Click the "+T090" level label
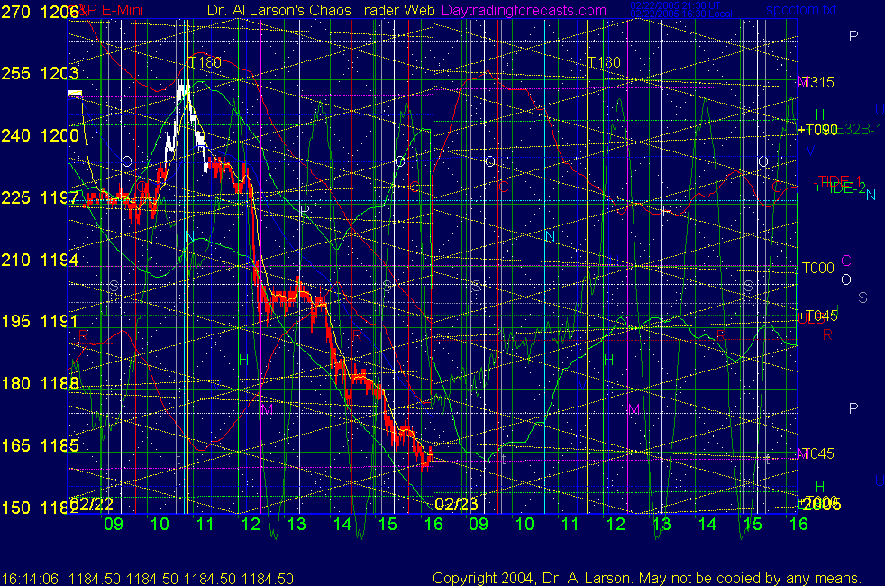The width and height of the screenshot is (885, 586). tap(817, 130)
